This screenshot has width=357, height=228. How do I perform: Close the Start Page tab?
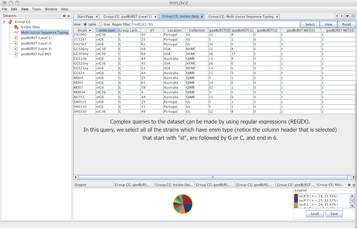97,17
